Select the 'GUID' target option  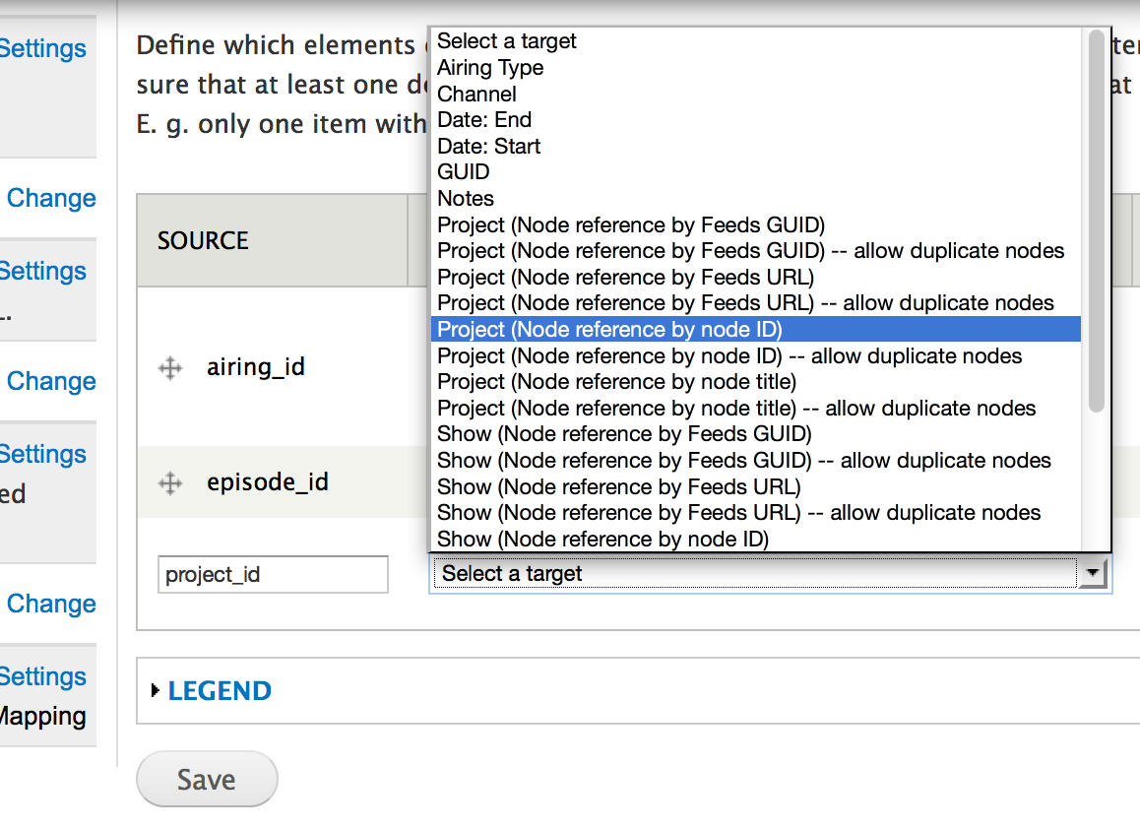[464, 172]
